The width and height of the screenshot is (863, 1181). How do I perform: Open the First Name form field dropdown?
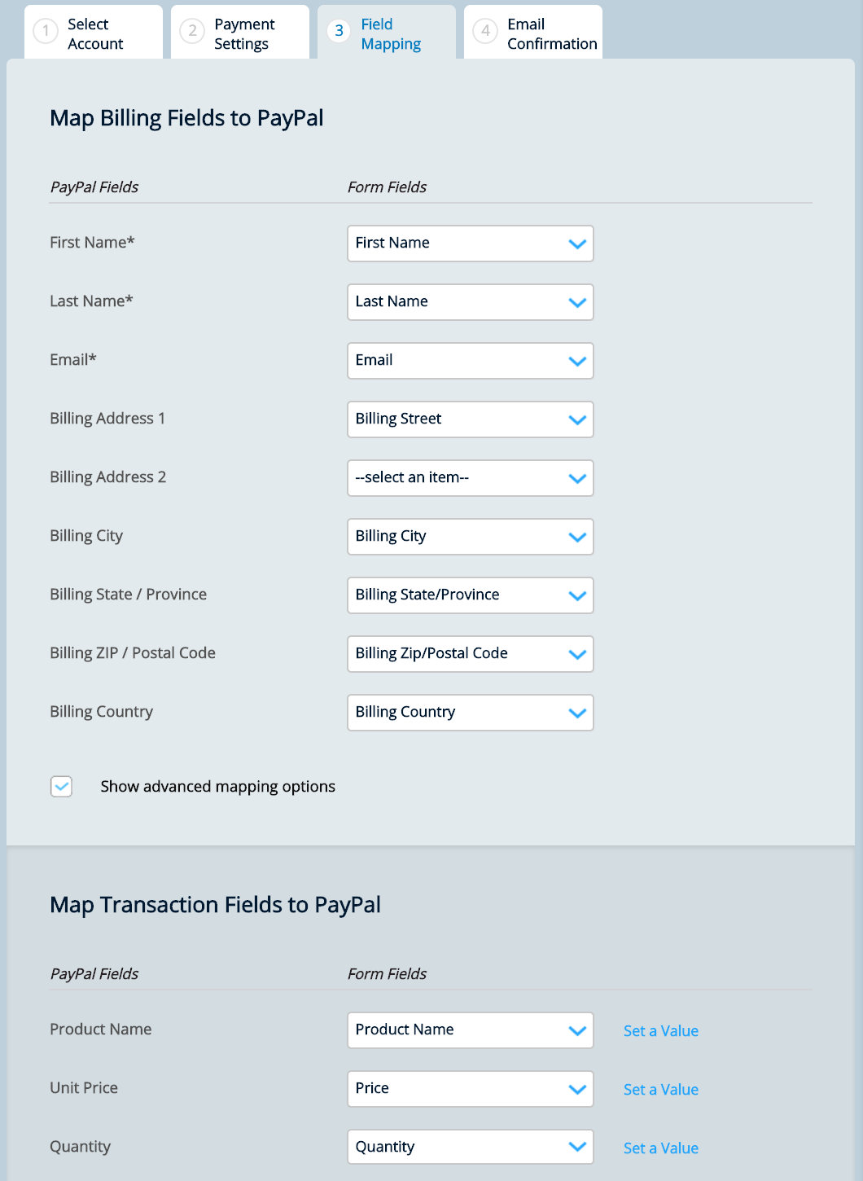(x=470, y=243)
